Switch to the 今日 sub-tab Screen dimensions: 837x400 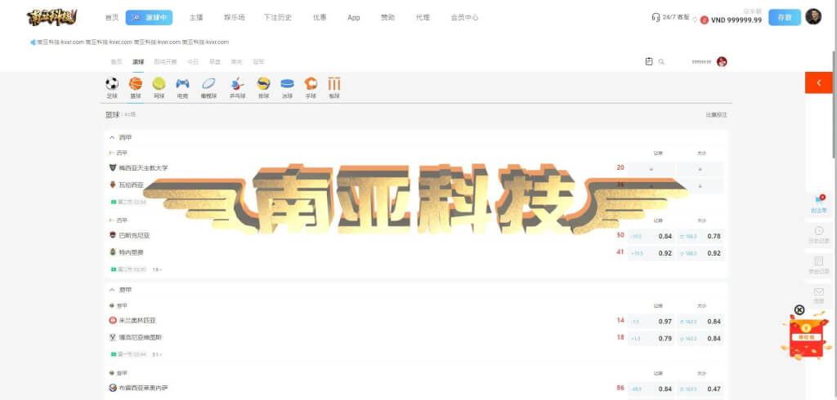[193, 62]
